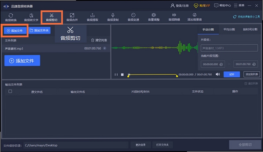Stop playback with the stop button
Image resolution: width=263 pixels, height=152 pixels.
[x=122, y=75]
